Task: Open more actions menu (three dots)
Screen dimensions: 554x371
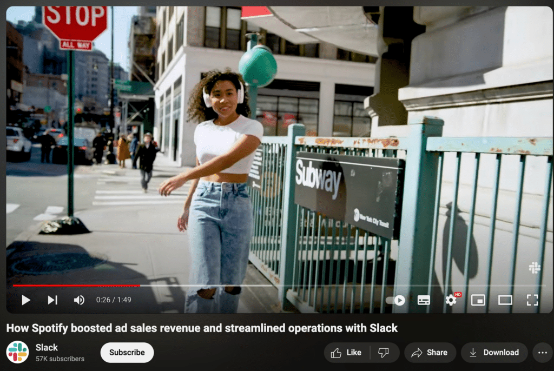Action: coord(543,353)
